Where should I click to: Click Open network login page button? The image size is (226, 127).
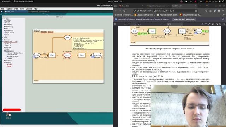(x=184, y=19)
